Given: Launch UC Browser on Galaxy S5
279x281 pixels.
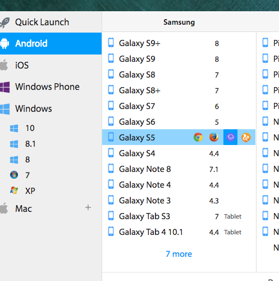Looking at the screenshot, I should coord(246,137).
